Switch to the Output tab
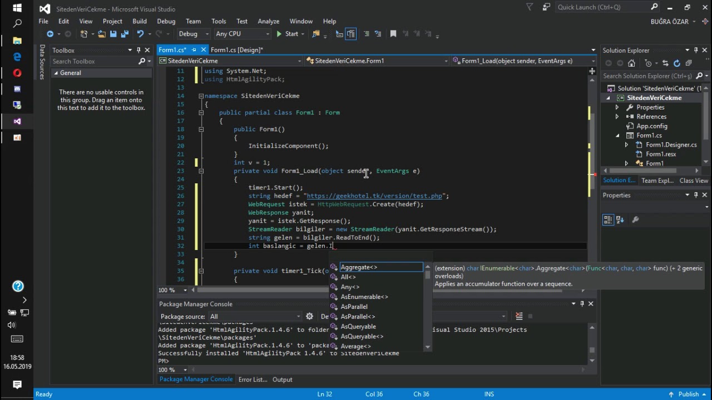 [x=282, y=379]
